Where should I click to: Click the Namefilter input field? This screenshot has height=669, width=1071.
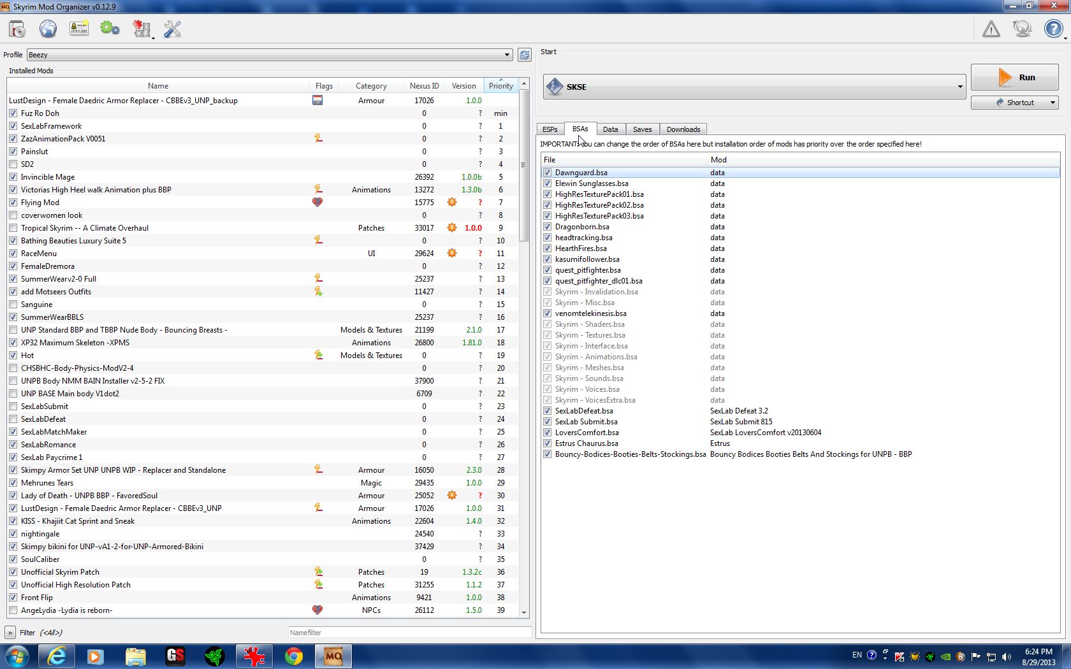pyautogui.click(x=409, y=633)
